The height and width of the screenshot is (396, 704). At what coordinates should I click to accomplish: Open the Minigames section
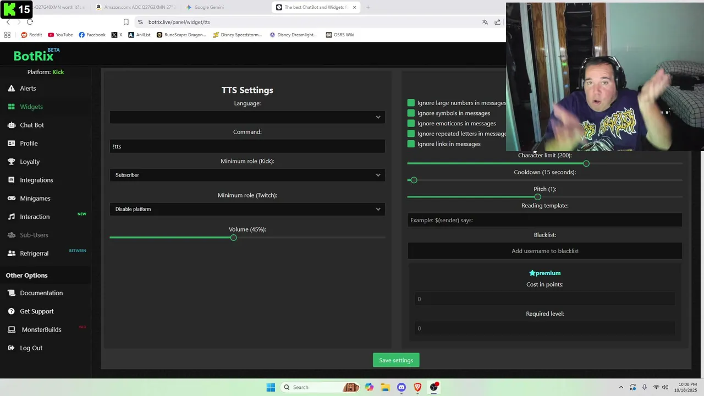35,198
